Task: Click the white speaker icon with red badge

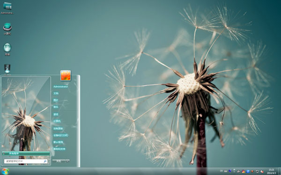Action: coord(262,171)
